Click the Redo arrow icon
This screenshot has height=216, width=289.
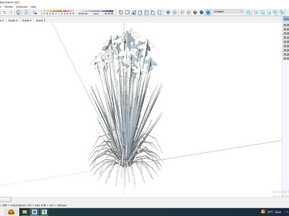[x=11, y=13]
